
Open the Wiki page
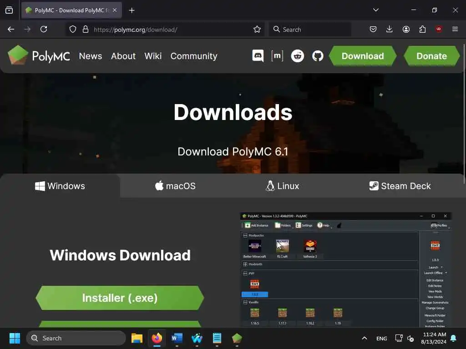153,56
